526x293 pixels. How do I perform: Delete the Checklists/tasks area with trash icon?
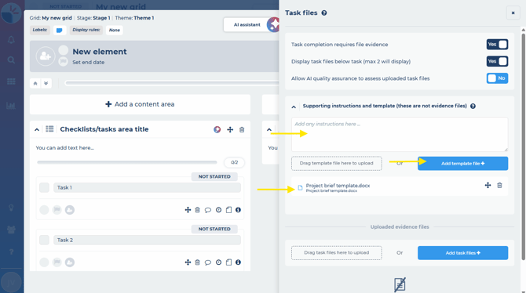pos(242,129)
